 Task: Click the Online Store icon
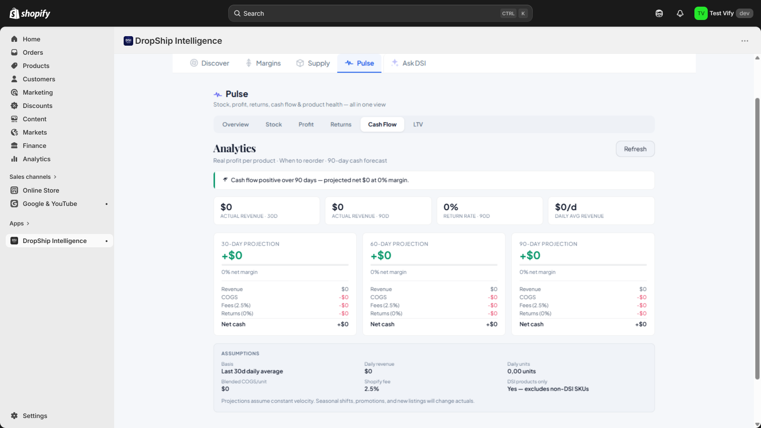click(x=14, y=190)
